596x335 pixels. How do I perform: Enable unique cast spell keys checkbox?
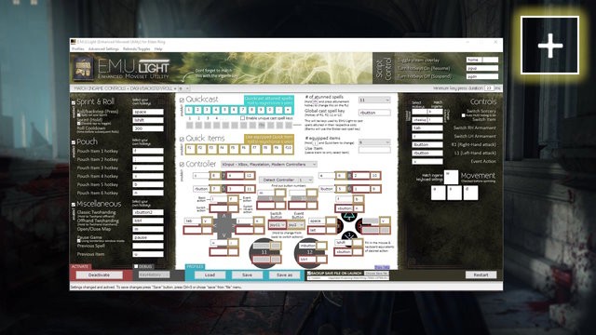click(242, 118)
